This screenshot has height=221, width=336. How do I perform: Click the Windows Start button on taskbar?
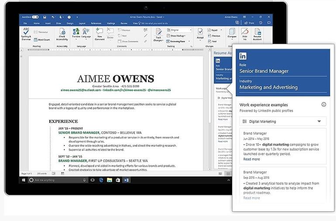coord(24,180)
